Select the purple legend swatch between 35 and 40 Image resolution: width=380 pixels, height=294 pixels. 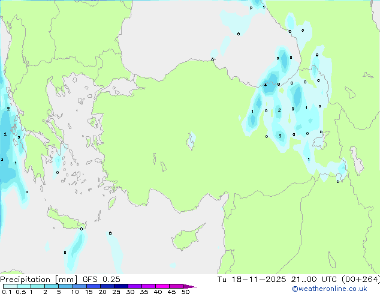tap(149, 286)
